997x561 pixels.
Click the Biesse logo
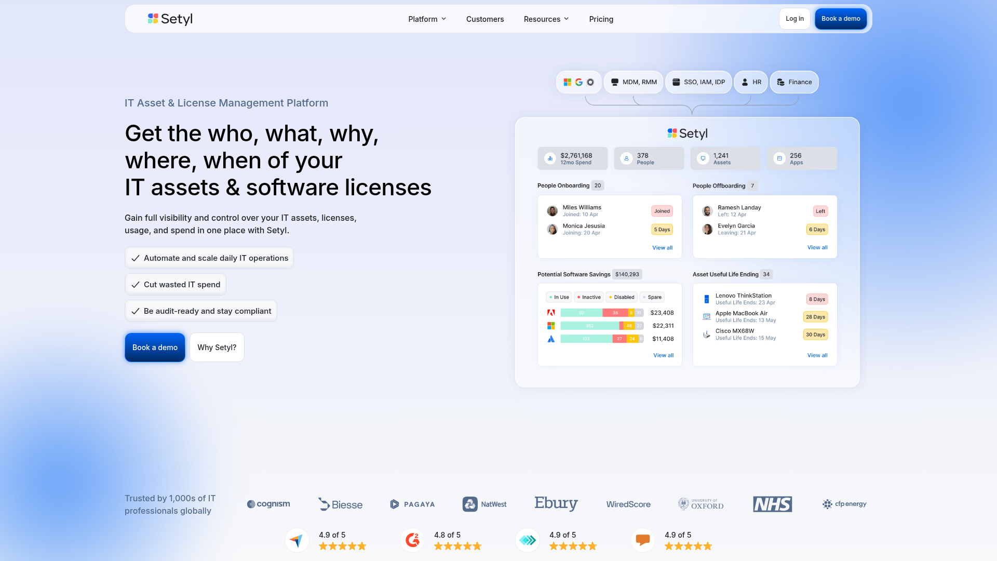[340, 504]
